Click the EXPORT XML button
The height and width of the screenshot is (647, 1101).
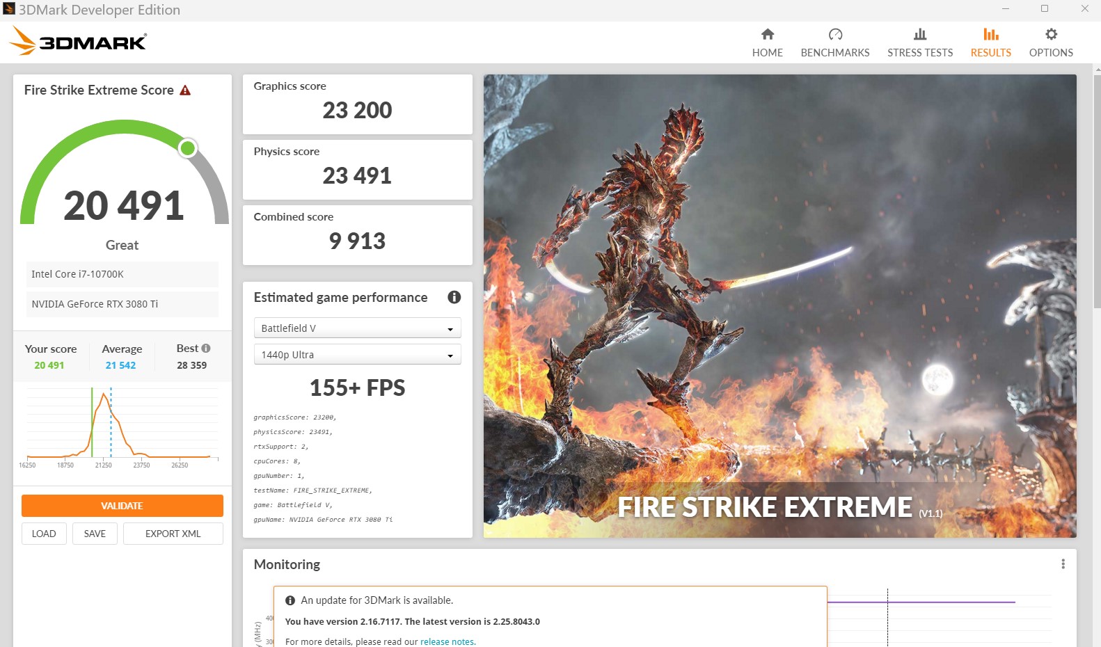[173, 534]
